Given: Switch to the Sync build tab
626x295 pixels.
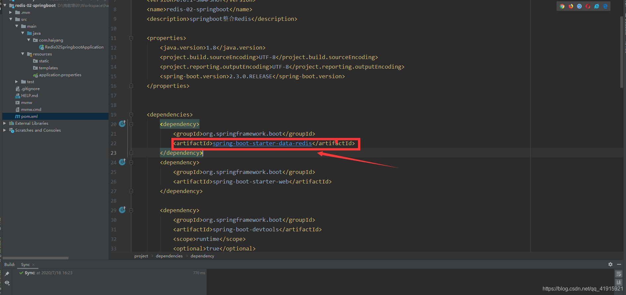Looking at the screenshot, I should pos(25,265).
